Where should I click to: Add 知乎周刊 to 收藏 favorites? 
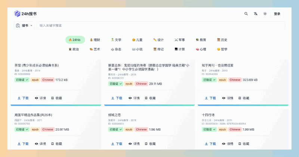[x=244, y=98]
